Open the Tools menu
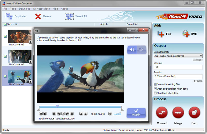The height and width of the screenshot is (134, 207). tap(13, 9)
